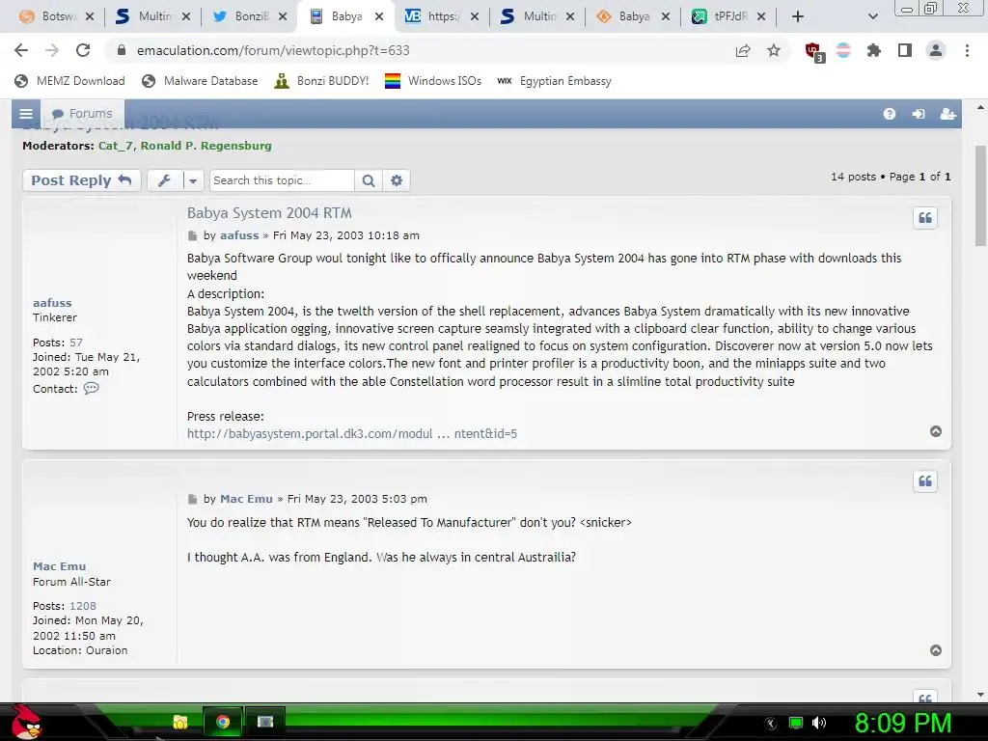Open a new browser tab
The width and height of the screenshot is (988, 741).
point(798,17)
